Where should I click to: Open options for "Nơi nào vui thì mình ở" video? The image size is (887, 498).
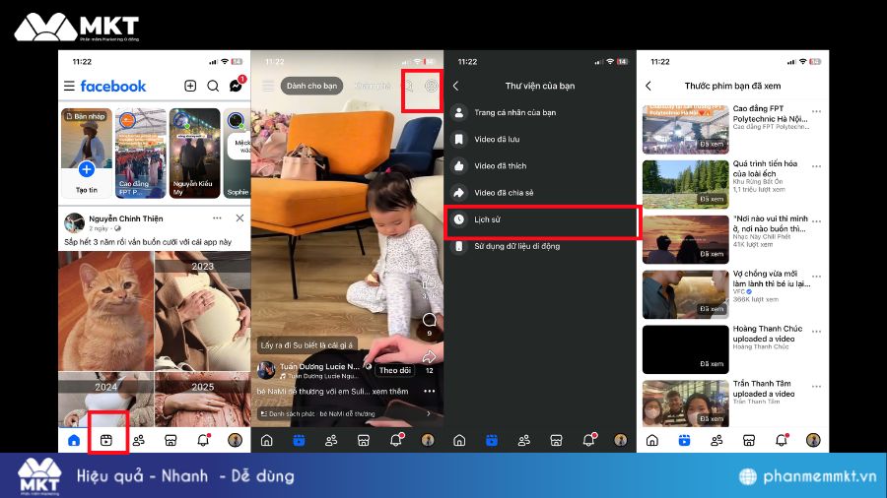coord(816,221)
